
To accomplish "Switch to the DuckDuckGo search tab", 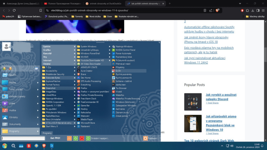I will tap(104, 3).
